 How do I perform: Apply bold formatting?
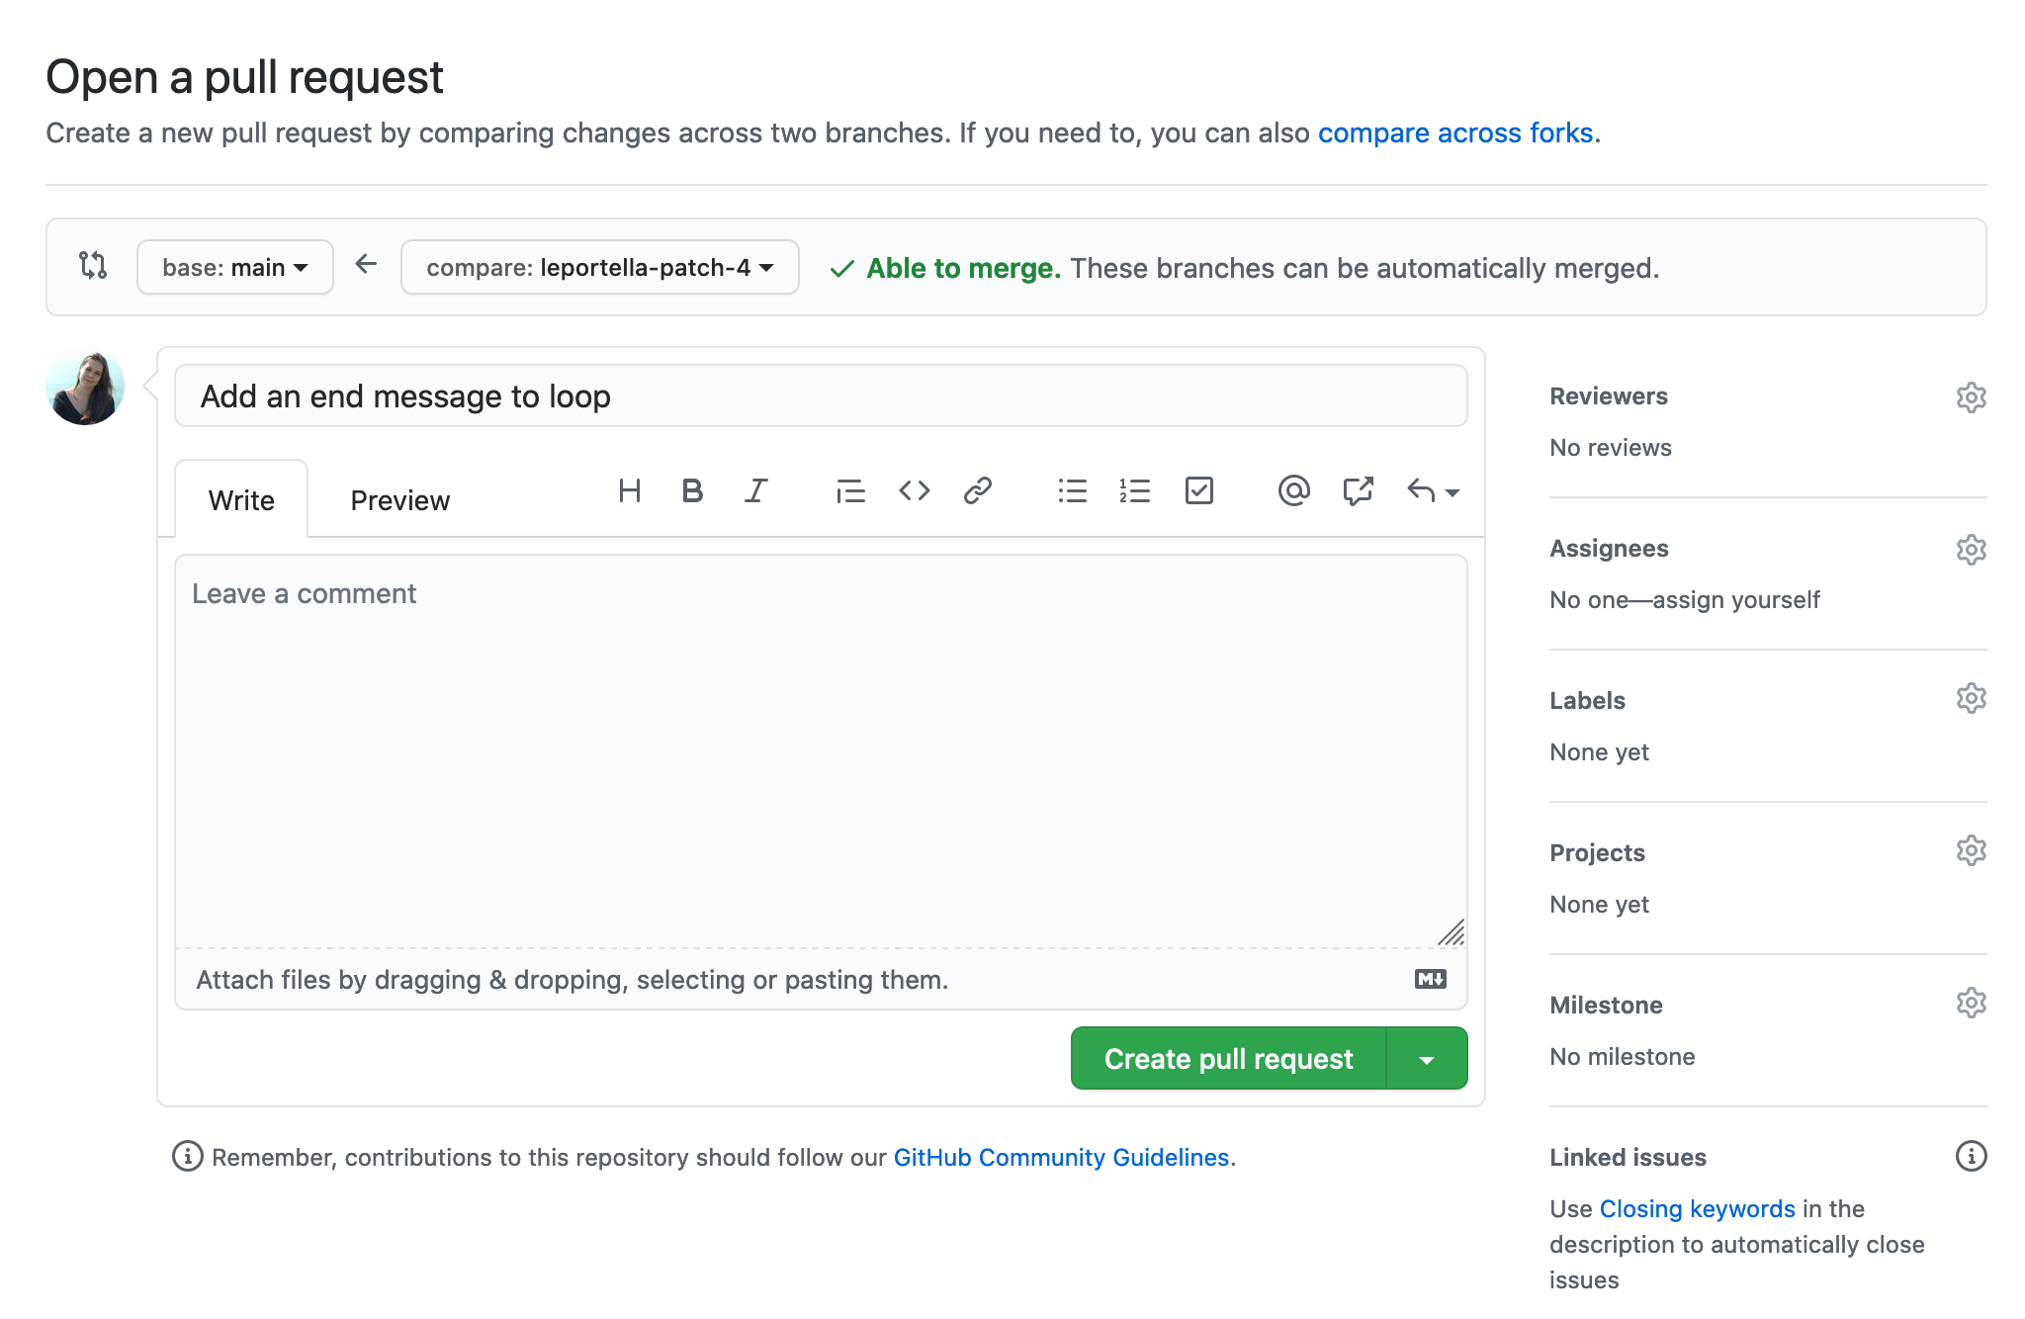(x=692, y=490)
